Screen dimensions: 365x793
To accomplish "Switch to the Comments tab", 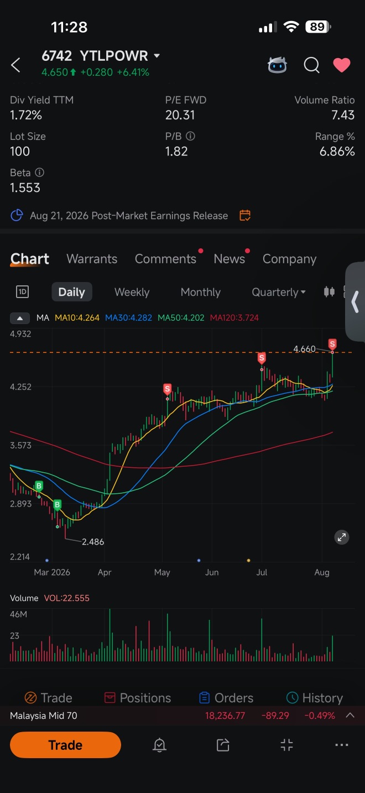I will [165, 259].
